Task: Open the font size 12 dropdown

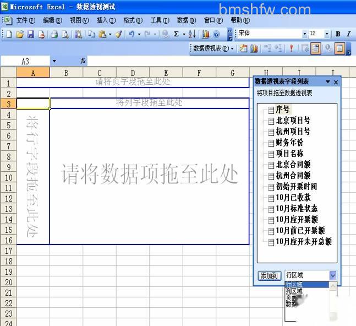Action: [327, 34]
